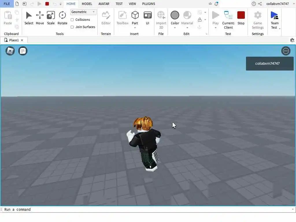This screenshot has height=222, width=296.
Task: Expand the Color dropdown arrow
Action: point(175,28)
